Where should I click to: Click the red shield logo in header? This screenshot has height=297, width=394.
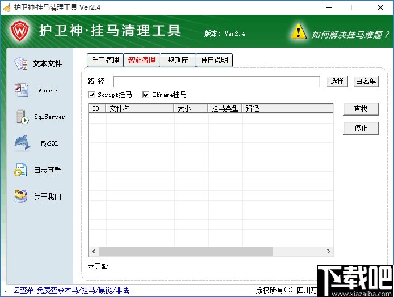point(20,31)
